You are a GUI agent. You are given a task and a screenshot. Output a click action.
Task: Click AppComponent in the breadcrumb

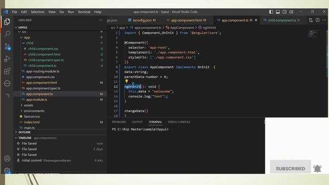click(x=181, y=27)
